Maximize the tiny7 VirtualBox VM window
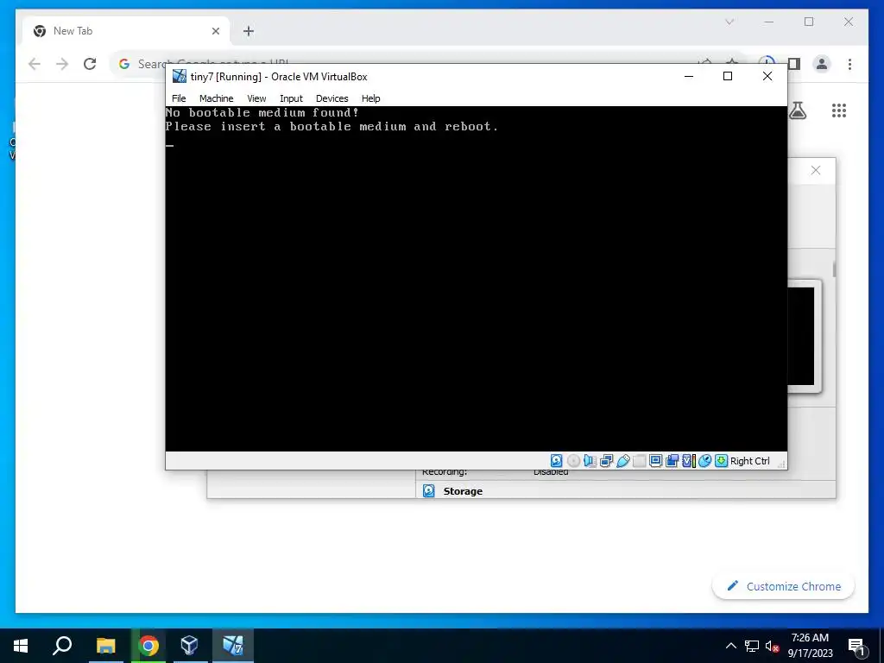Viewport: 884px width, 663px height. [x=728, y=76]
